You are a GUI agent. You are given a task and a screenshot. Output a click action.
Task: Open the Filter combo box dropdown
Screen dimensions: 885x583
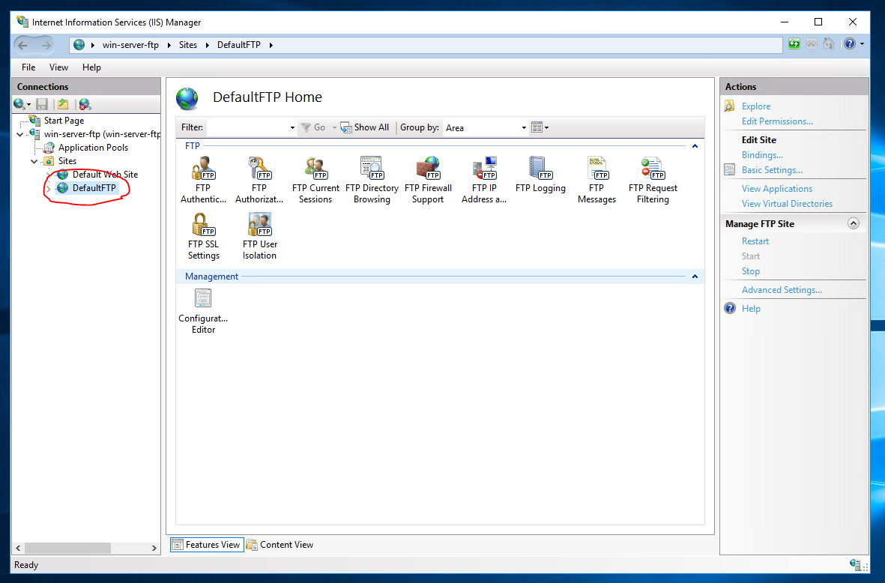click(x=292, y=127)
